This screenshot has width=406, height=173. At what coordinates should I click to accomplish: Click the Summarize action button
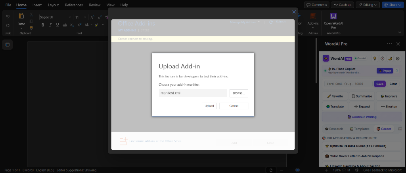(x=362, y=96)
